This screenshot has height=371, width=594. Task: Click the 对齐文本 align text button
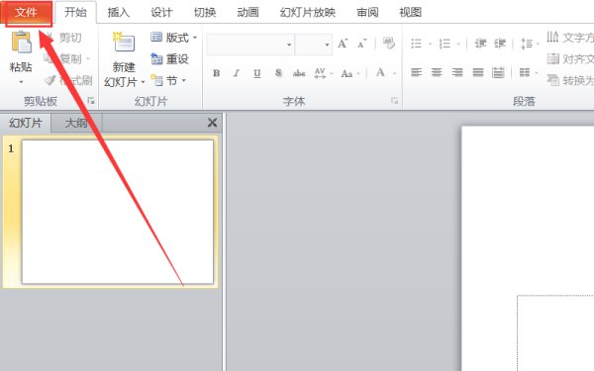570,58
